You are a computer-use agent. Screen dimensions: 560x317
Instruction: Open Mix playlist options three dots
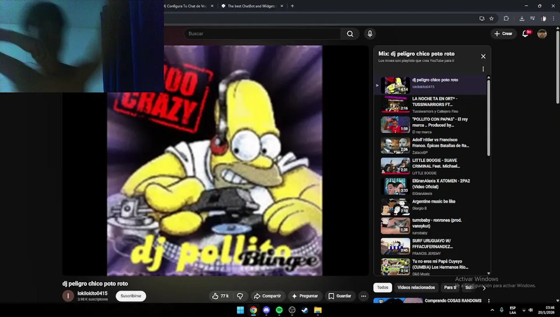[x=483, y=69]
